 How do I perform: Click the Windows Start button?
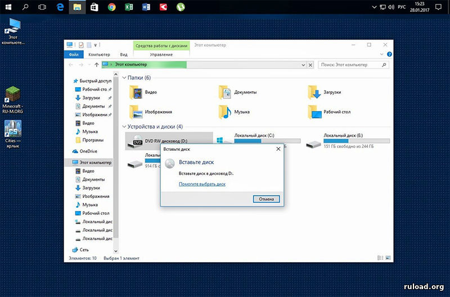coord(8,7)
